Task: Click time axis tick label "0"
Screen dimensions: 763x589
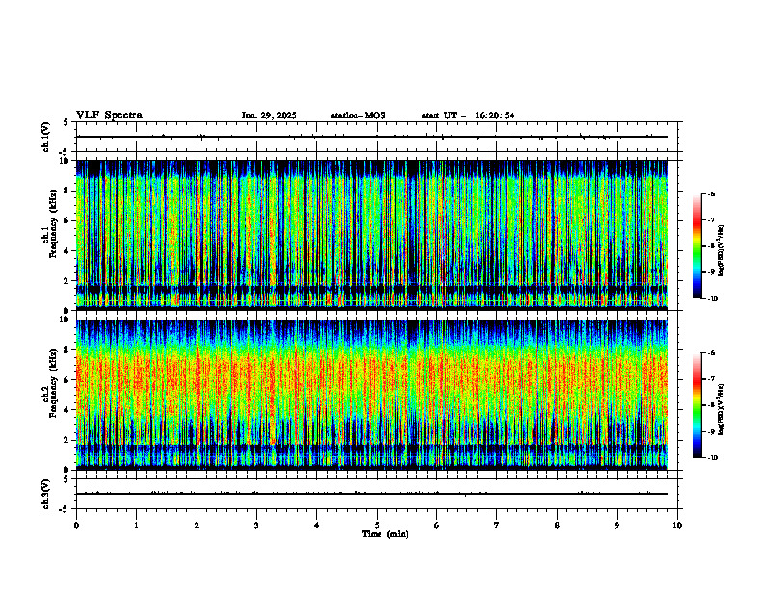Action: click(x=76, y=525)
